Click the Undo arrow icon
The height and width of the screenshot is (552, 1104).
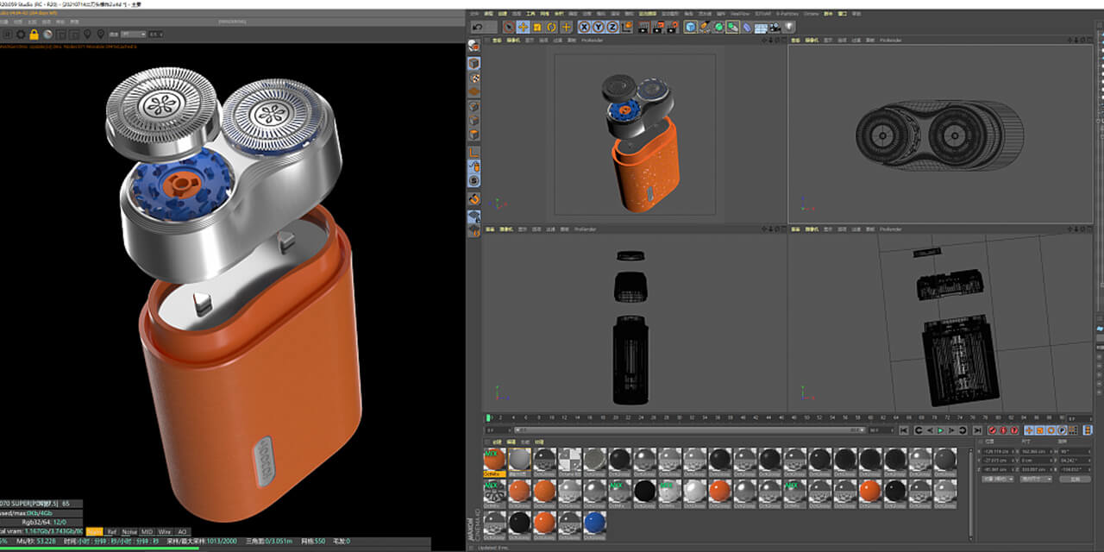478,27
